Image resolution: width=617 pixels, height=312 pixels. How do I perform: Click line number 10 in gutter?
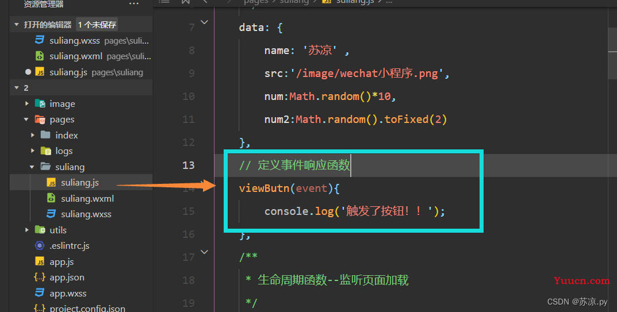(x=189, y=97)
